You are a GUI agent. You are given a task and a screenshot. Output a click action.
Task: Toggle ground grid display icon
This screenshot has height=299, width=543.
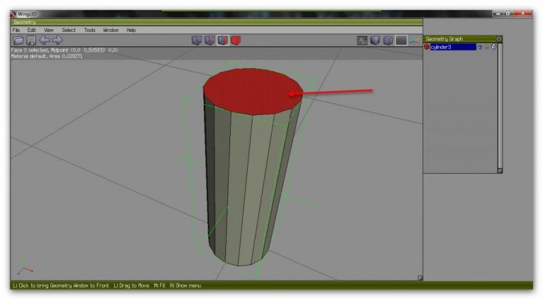click(x=401, y=41)
